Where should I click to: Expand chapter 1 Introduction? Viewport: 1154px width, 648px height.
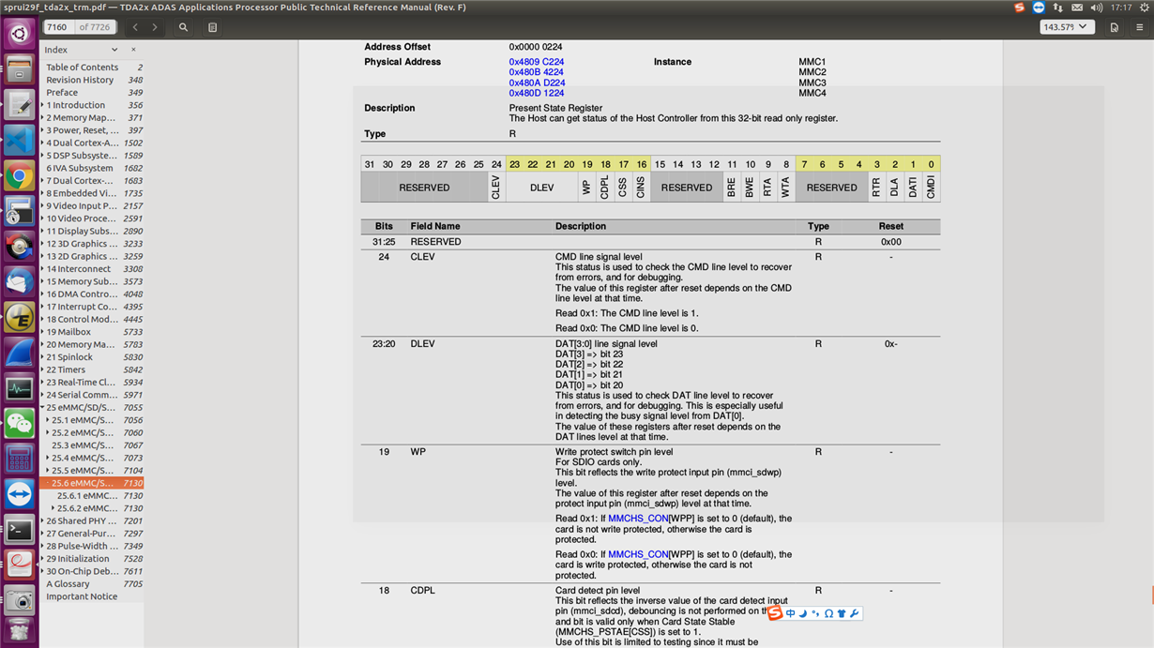coord(42,105)
